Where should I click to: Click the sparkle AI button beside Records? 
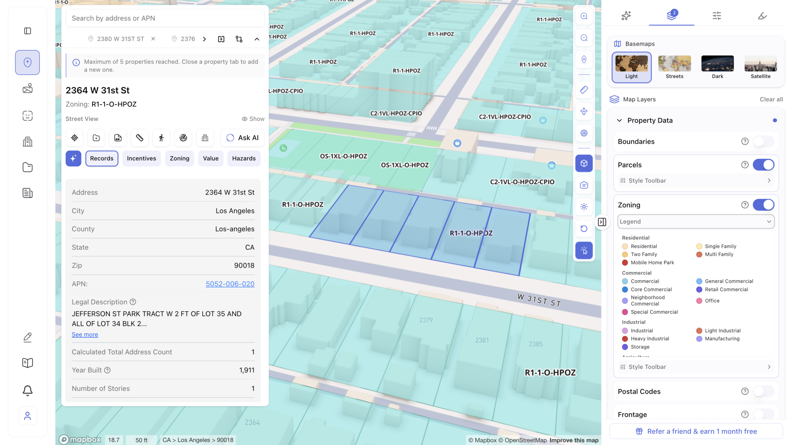tap(73, 159)
